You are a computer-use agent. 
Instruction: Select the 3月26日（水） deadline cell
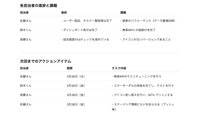click(x=76, y=76)
